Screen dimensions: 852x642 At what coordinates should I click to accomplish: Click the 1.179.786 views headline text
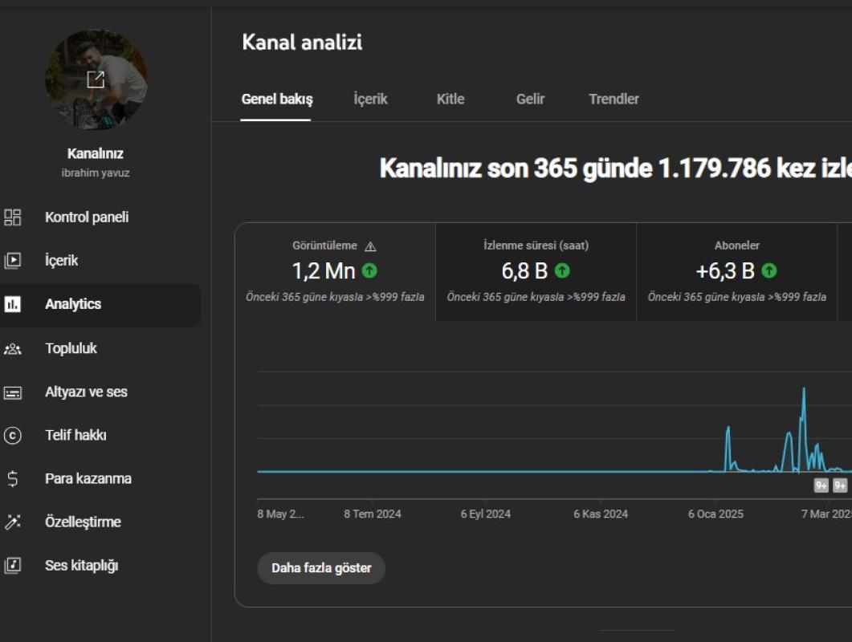pyautogui.click(x=715, y=168)
